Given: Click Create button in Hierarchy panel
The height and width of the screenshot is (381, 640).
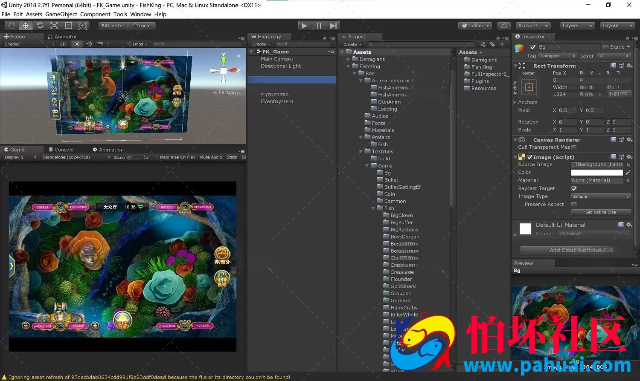Looking at the screenshot, I should tap(261, 44).
